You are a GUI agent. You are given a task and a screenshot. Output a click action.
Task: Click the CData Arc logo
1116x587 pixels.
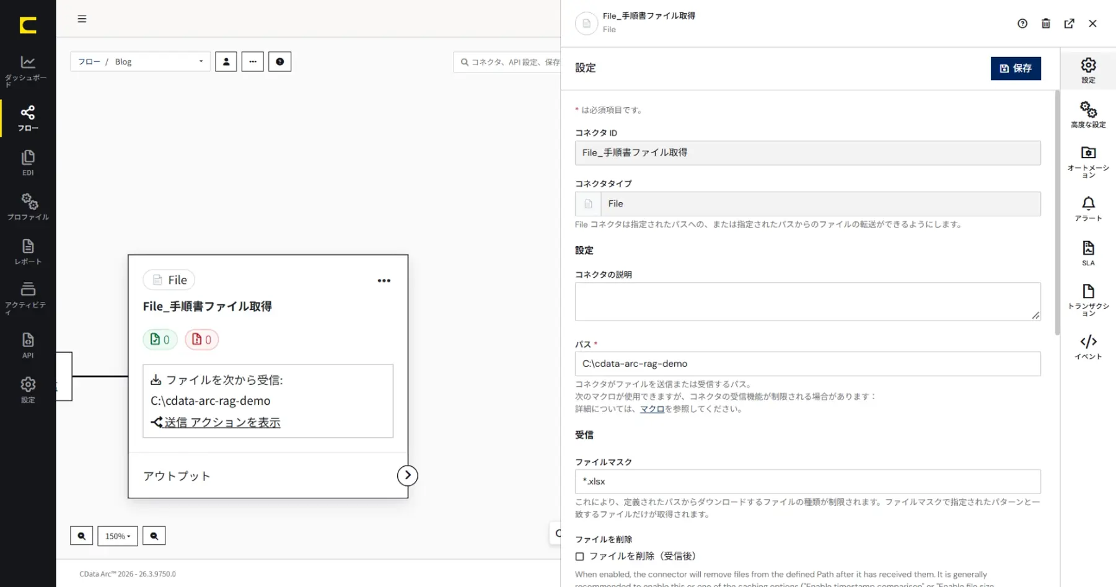pos(28,25)
